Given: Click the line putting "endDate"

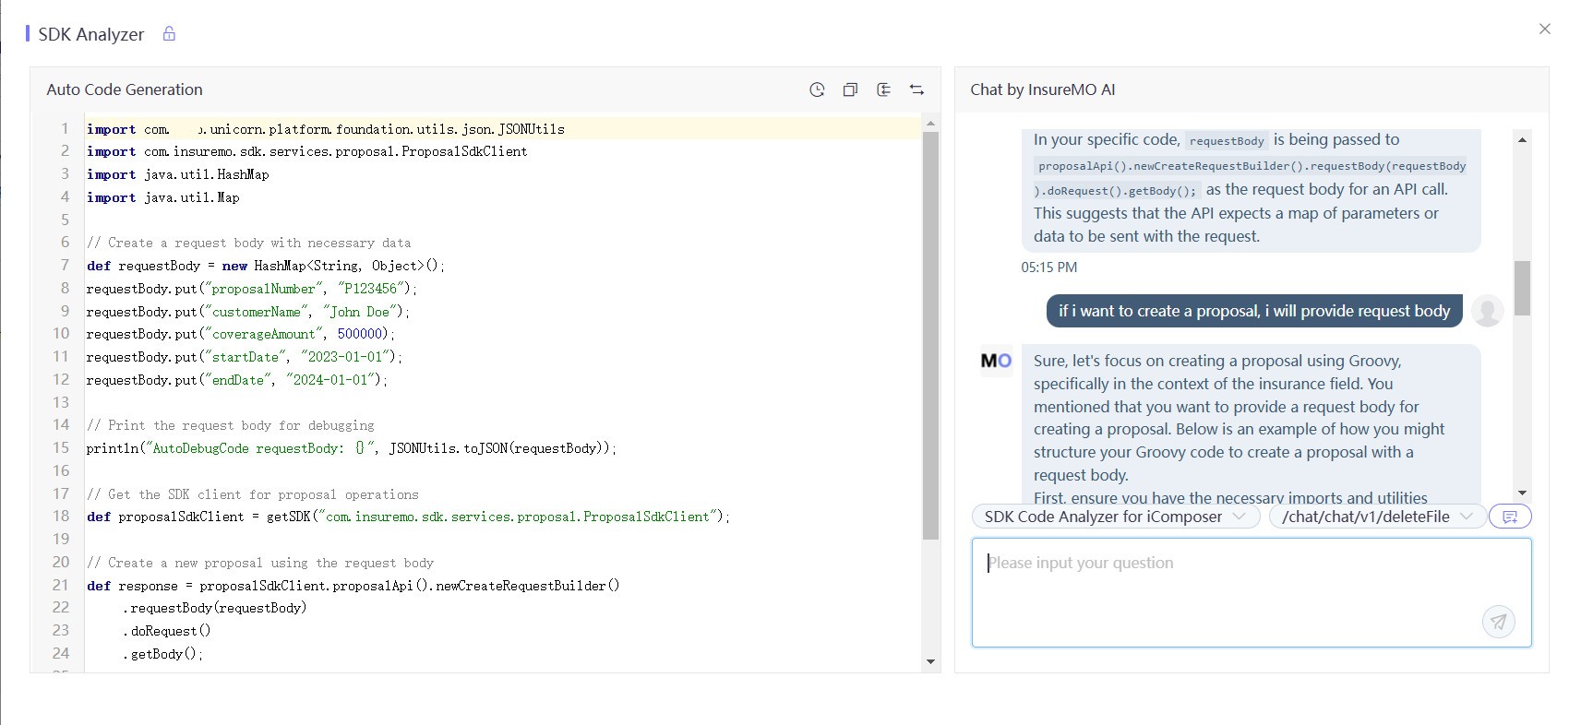Looking at the screenshot, I should [237, 380].
